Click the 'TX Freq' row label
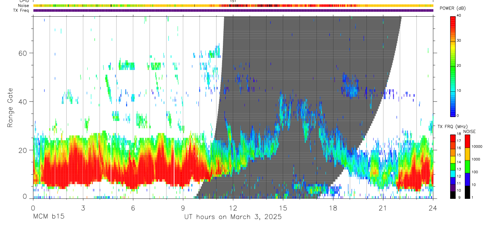 (22, 10)
